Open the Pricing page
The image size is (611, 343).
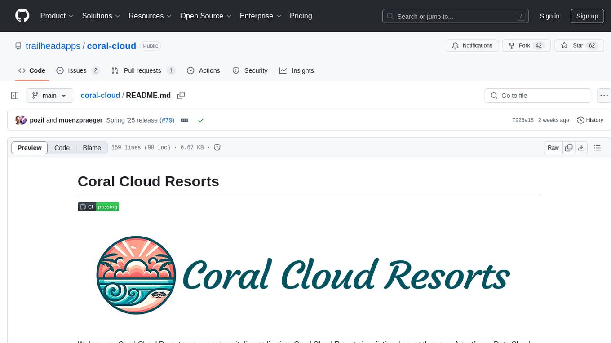point(301,16)
